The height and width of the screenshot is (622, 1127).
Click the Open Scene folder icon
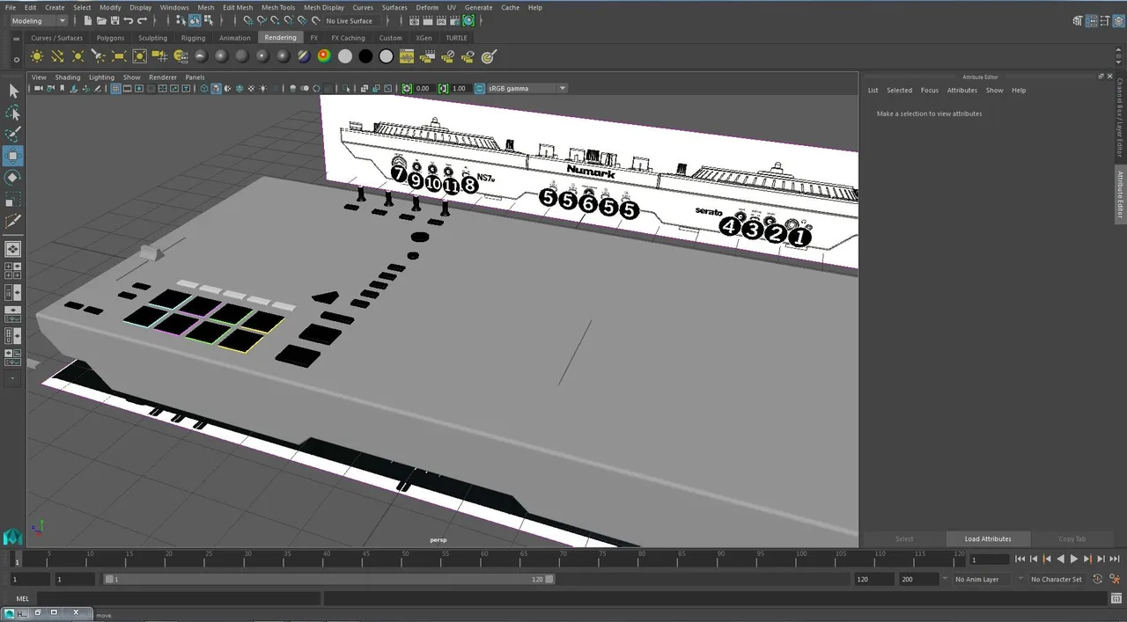pos(103,20)
